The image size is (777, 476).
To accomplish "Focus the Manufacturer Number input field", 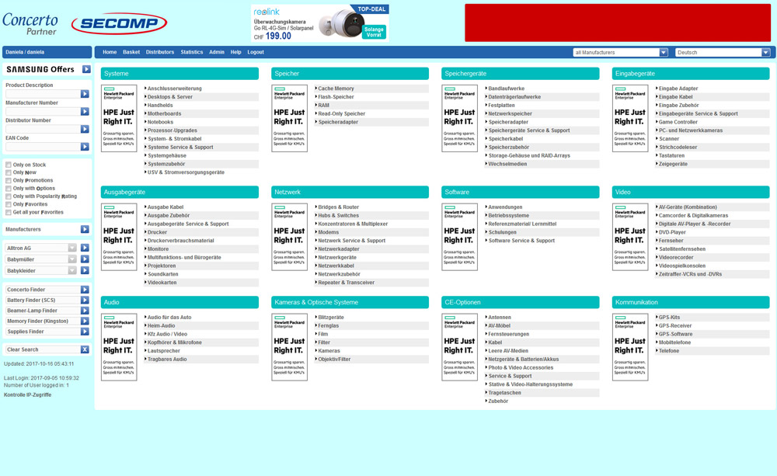I will point(43,112).
